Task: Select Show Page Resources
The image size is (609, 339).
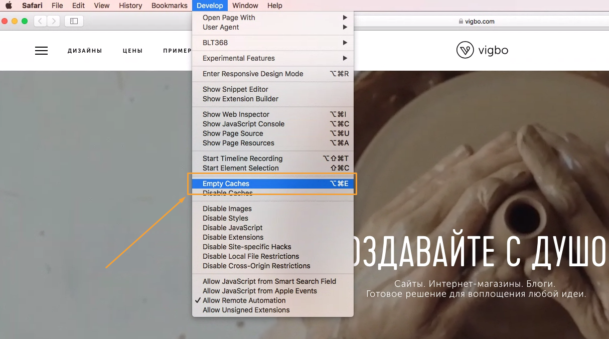Action: 273,143
